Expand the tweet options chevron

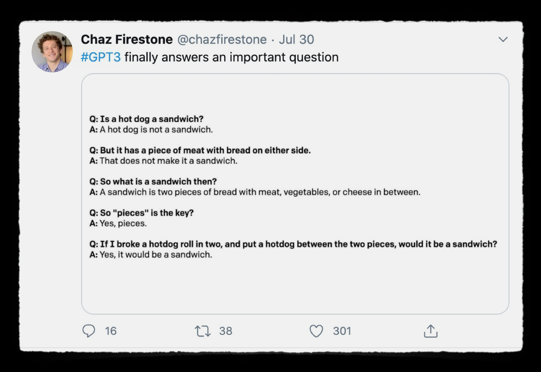[503, 40]
